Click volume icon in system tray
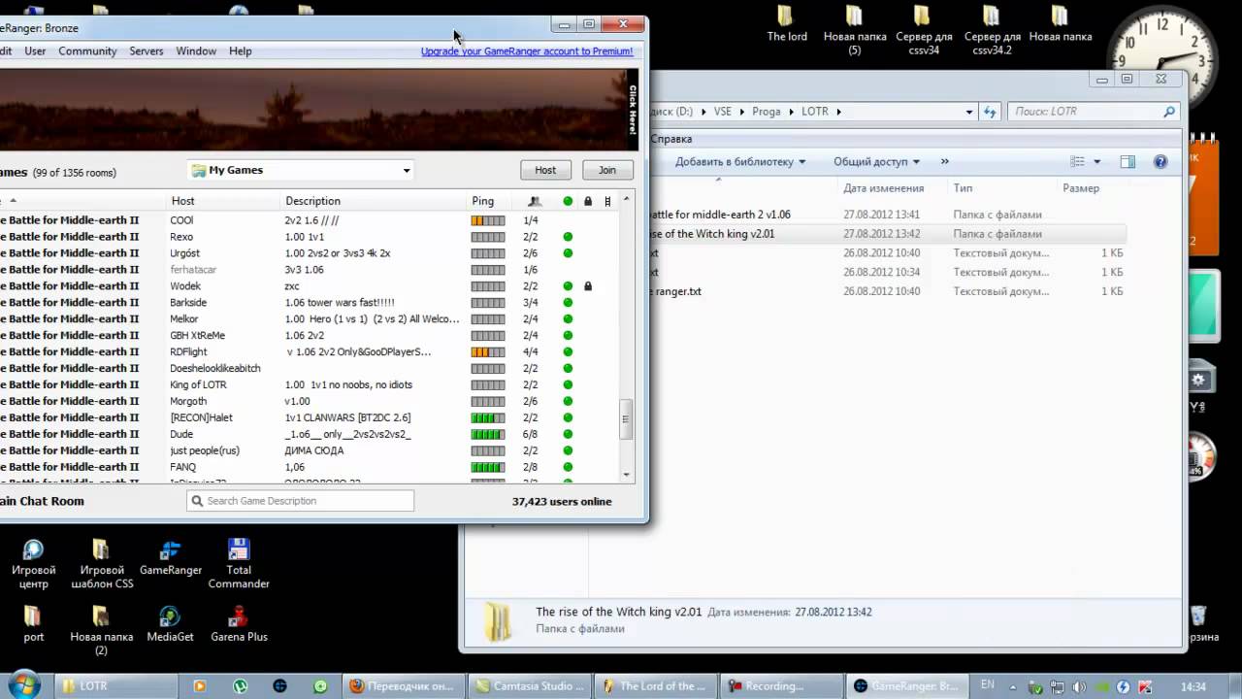 [x=1079, y=686]
